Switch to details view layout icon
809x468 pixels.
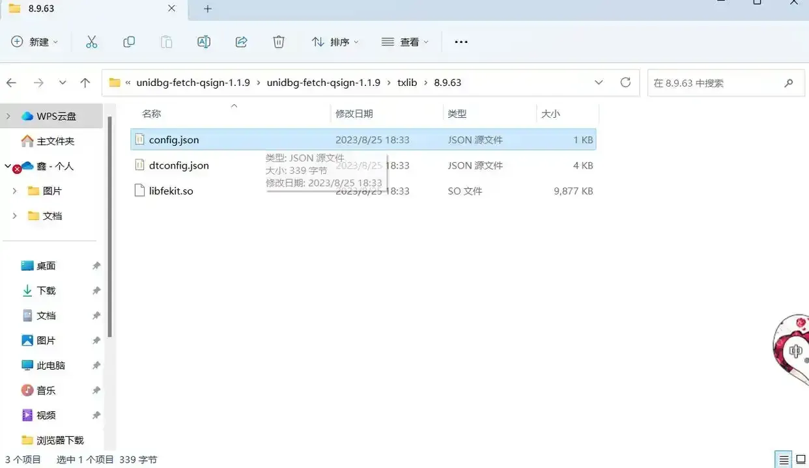pos(784,459)
